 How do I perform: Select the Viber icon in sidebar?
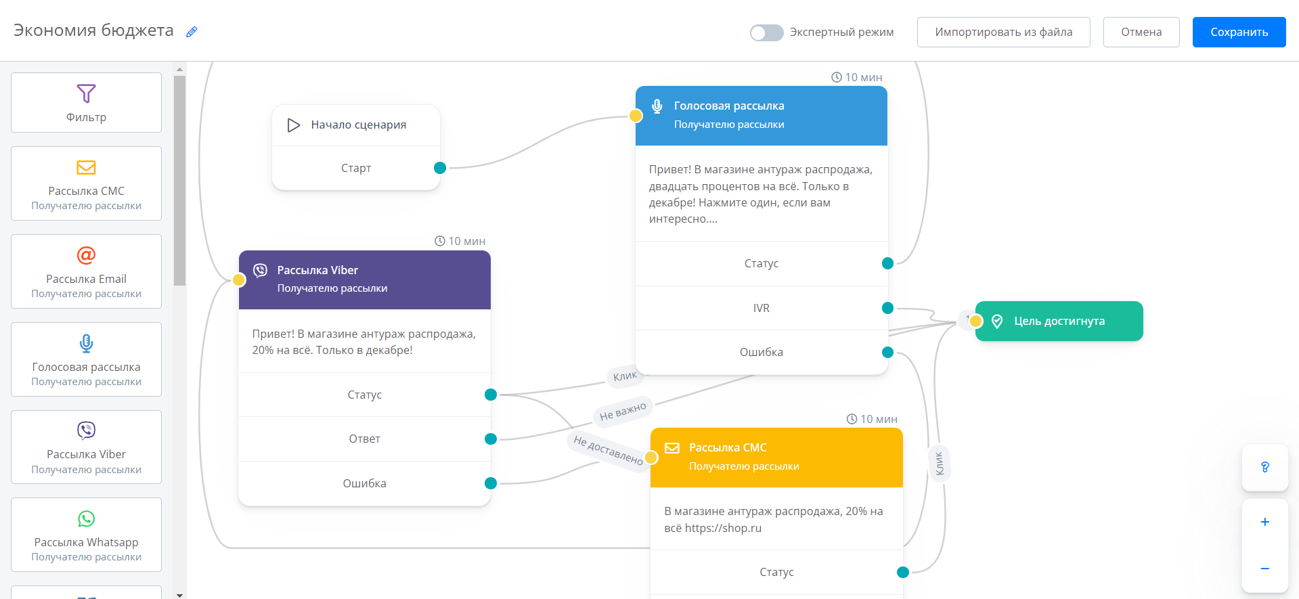point(86,430)
